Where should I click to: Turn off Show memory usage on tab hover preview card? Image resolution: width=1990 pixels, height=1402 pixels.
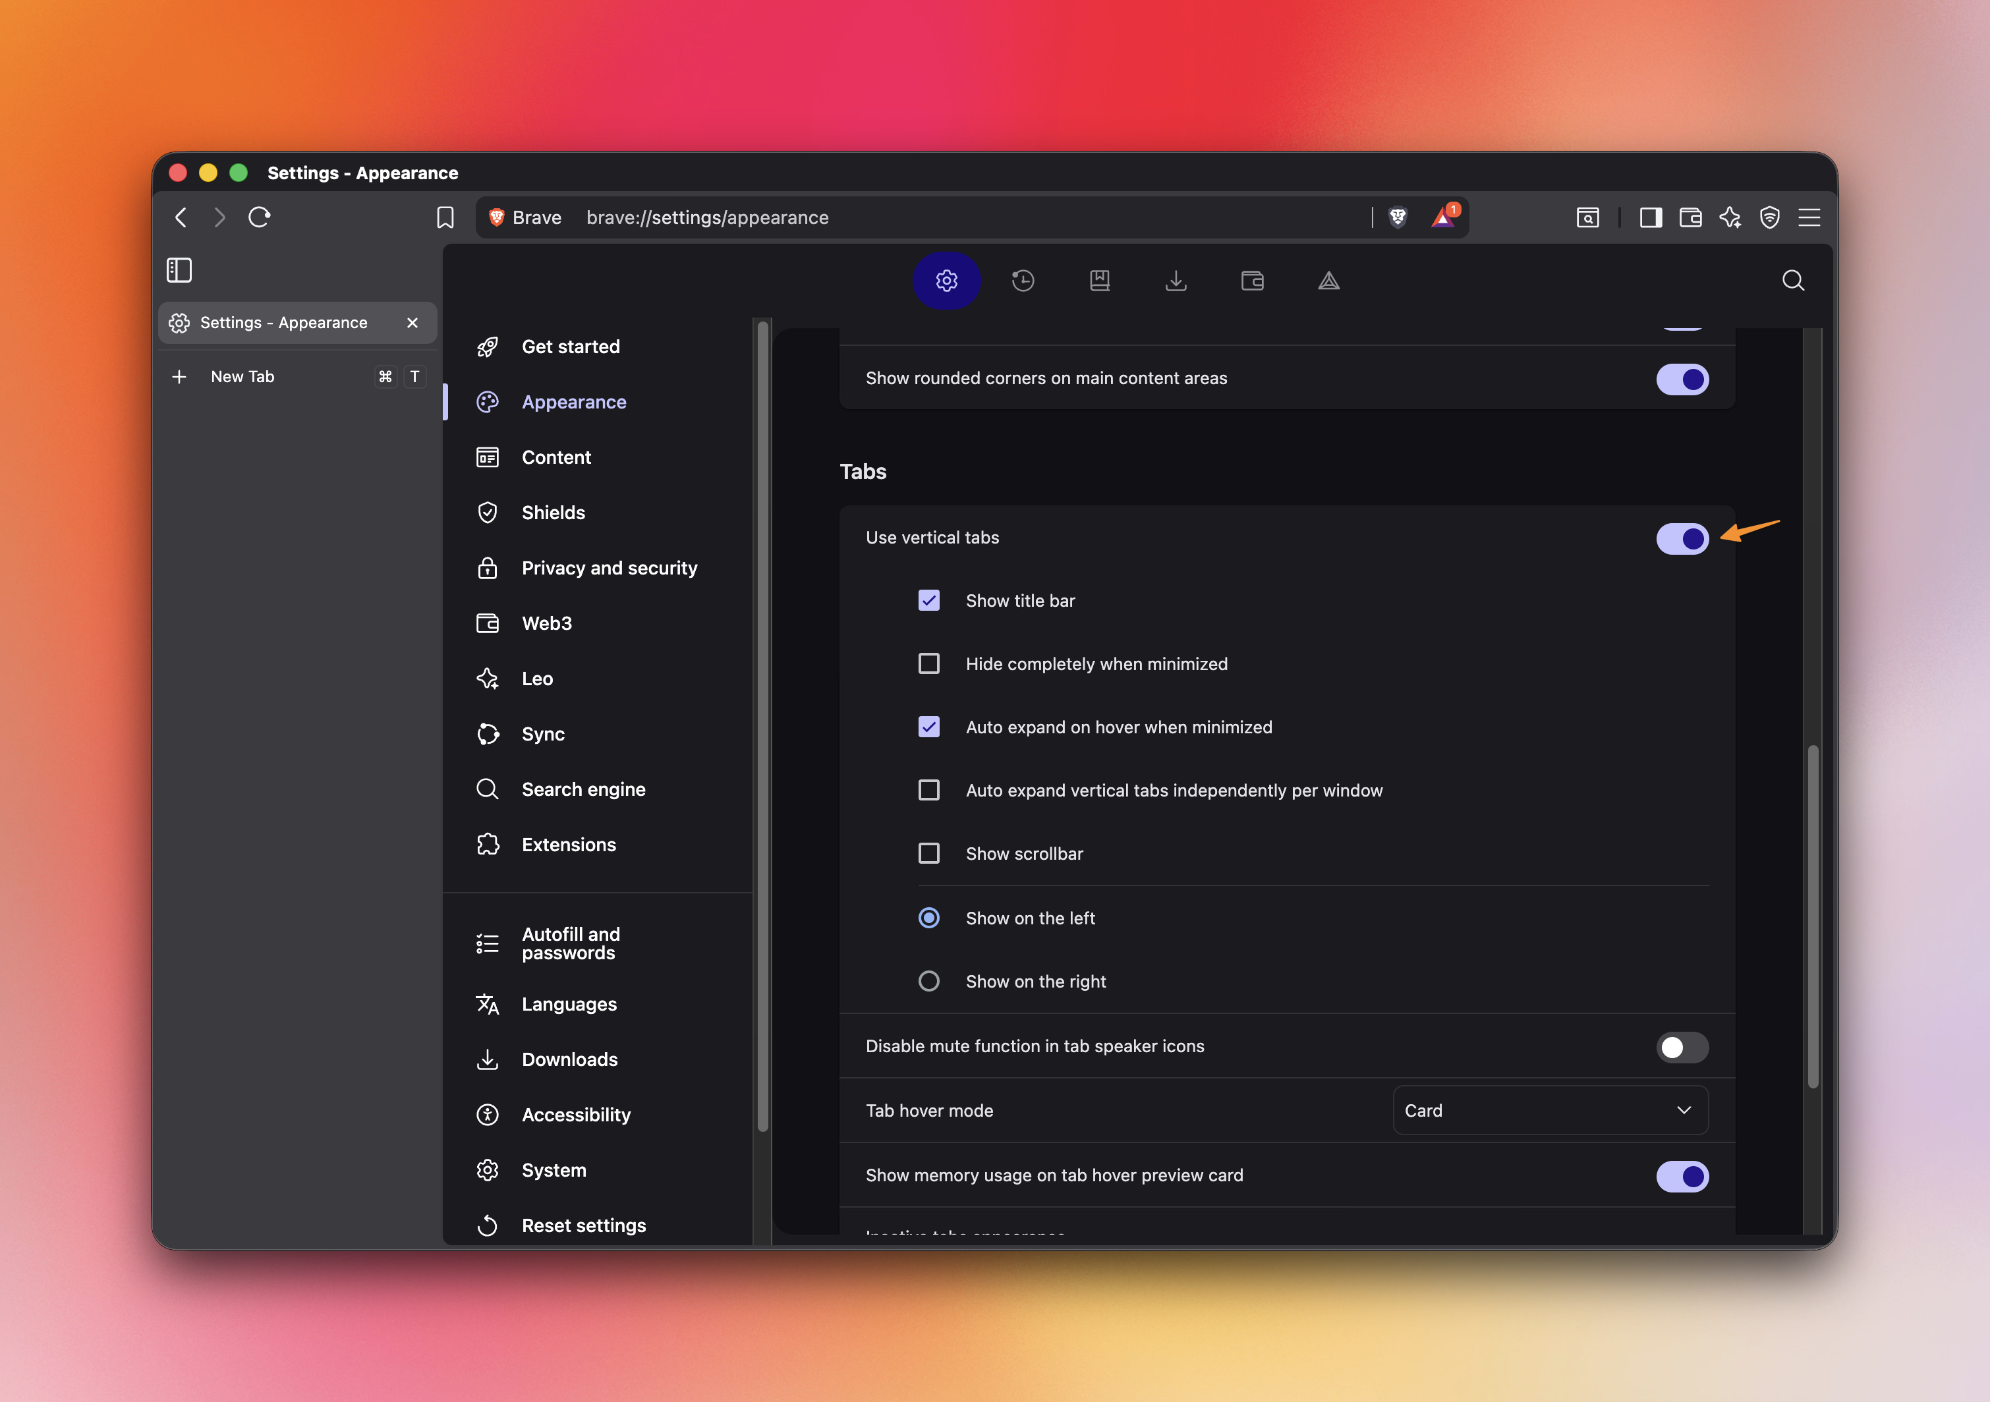(1682, 1176)
